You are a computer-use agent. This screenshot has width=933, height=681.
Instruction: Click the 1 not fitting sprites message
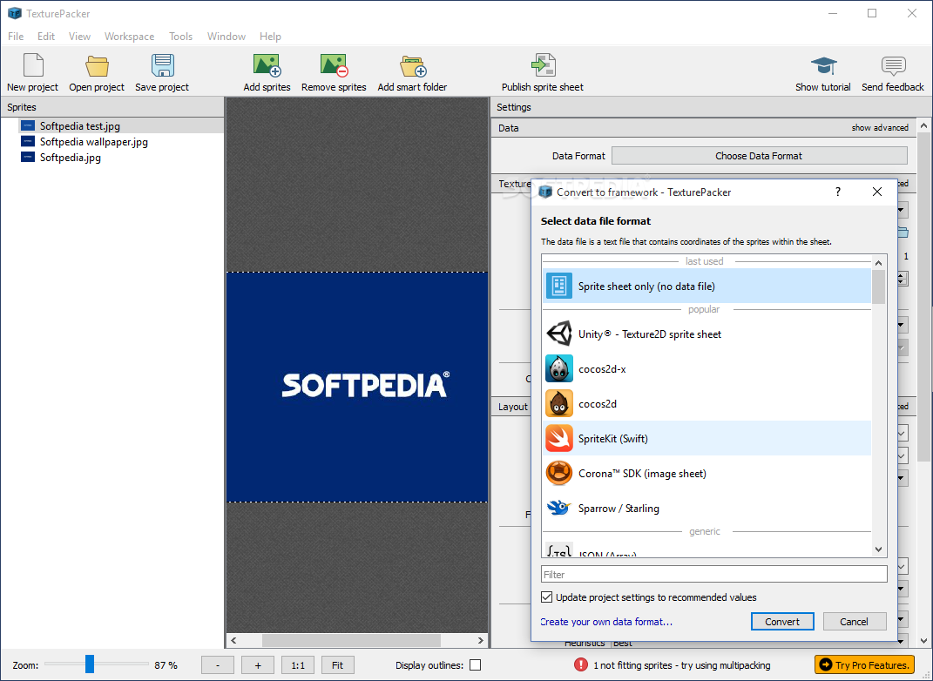coord(682,665)
